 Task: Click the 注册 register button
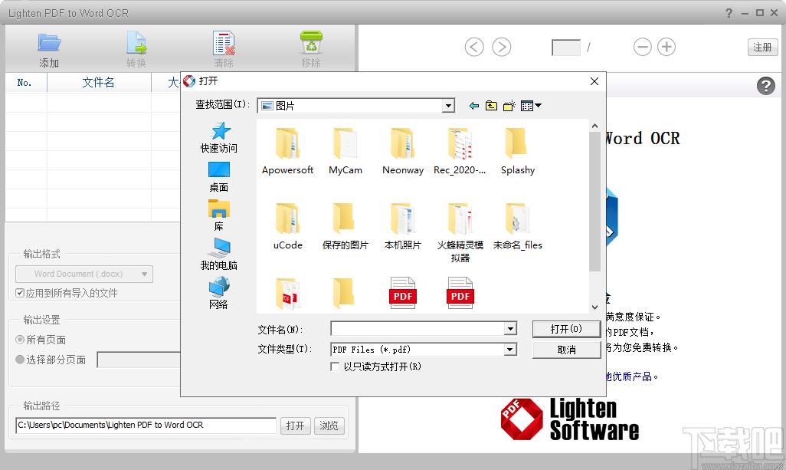click(x=762, y=47)
